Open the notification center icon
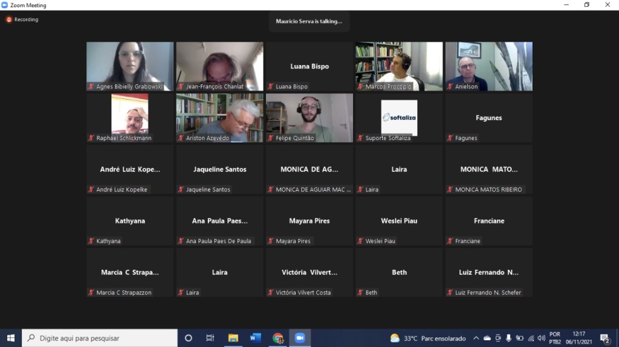Viewport: 619px width, 347px height. tap(604, 338)
